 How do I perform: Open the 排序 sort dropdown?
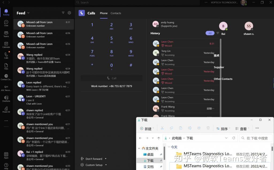pos(223,129)
